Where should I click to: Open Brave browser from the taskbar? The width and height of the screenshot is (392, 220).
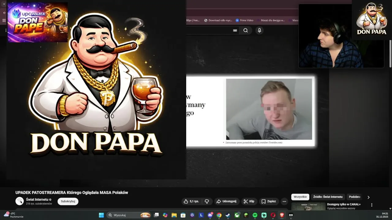click(x=282, y=215)
